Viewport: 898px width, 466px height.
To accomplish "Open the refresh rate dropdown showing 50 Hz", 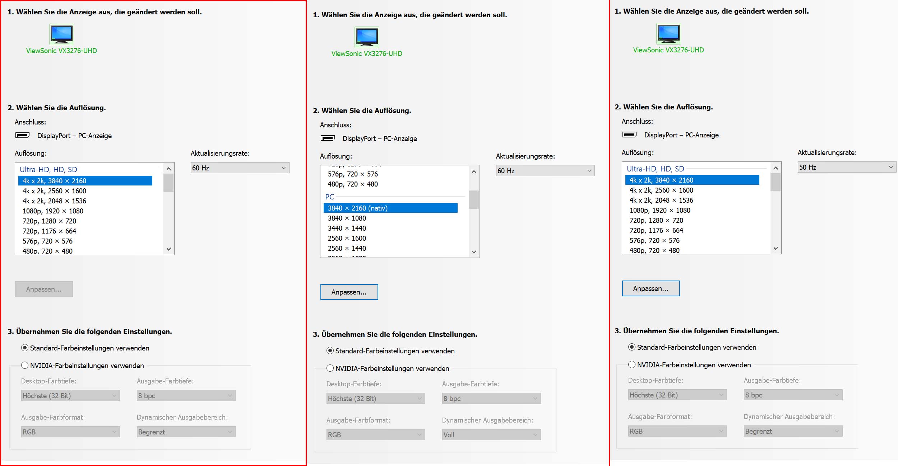I will tap(847, 167).
